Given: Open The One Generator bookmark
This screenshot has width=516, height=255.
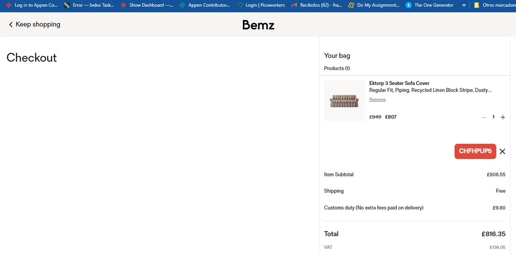Looking at the screenshot, I should click(430, 5).
